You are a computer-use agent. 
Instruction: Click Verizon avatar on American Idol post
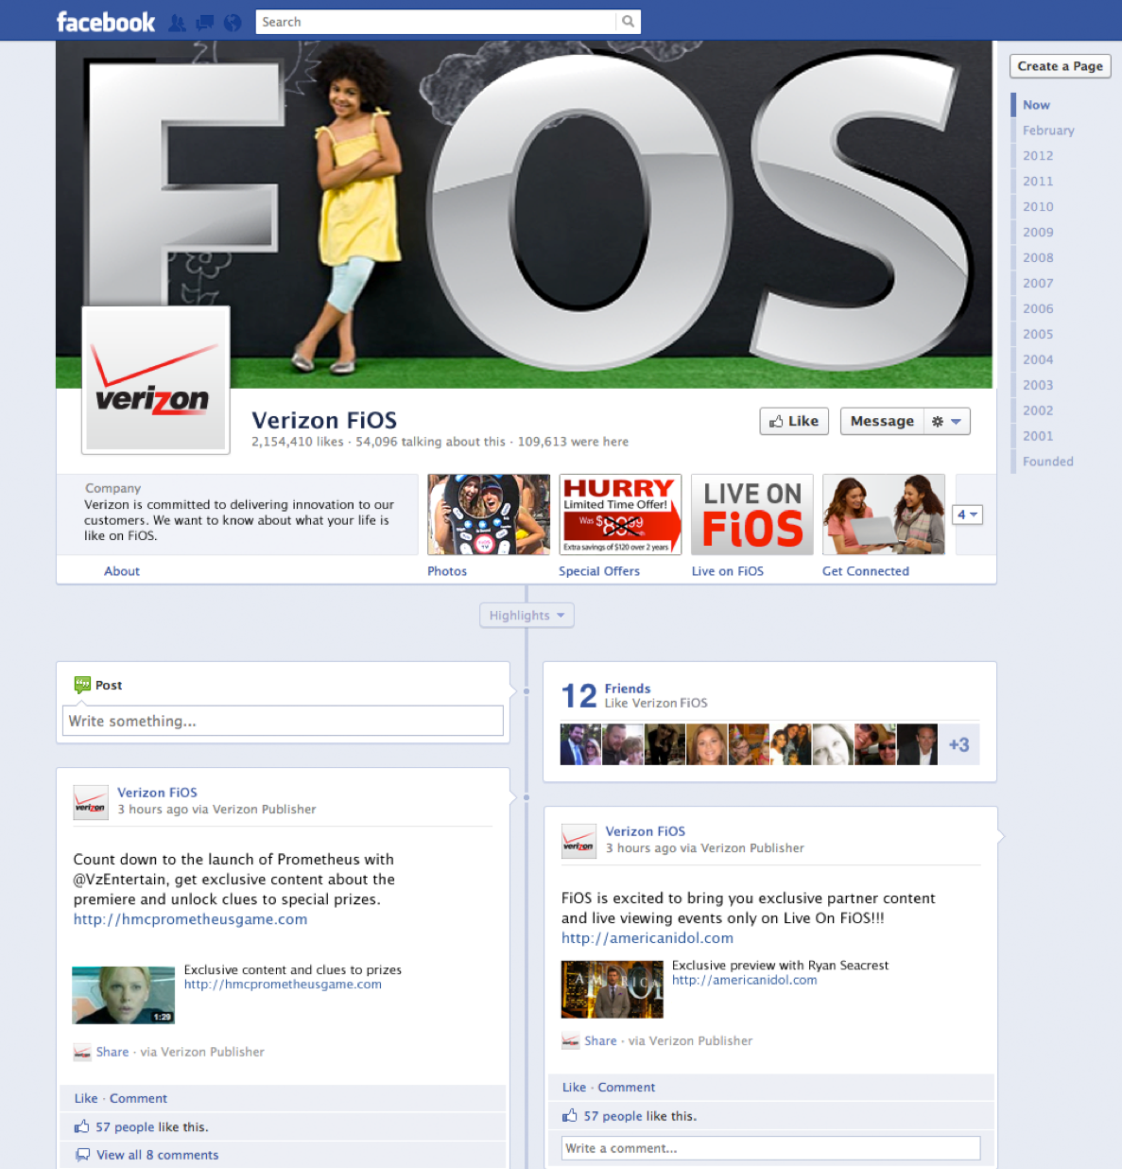click(578, 841)
